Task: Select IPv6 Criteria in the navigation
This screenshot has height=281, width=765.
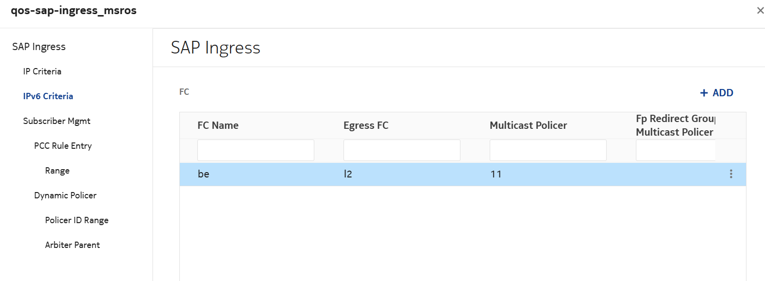Action: [x=48, y=96]
